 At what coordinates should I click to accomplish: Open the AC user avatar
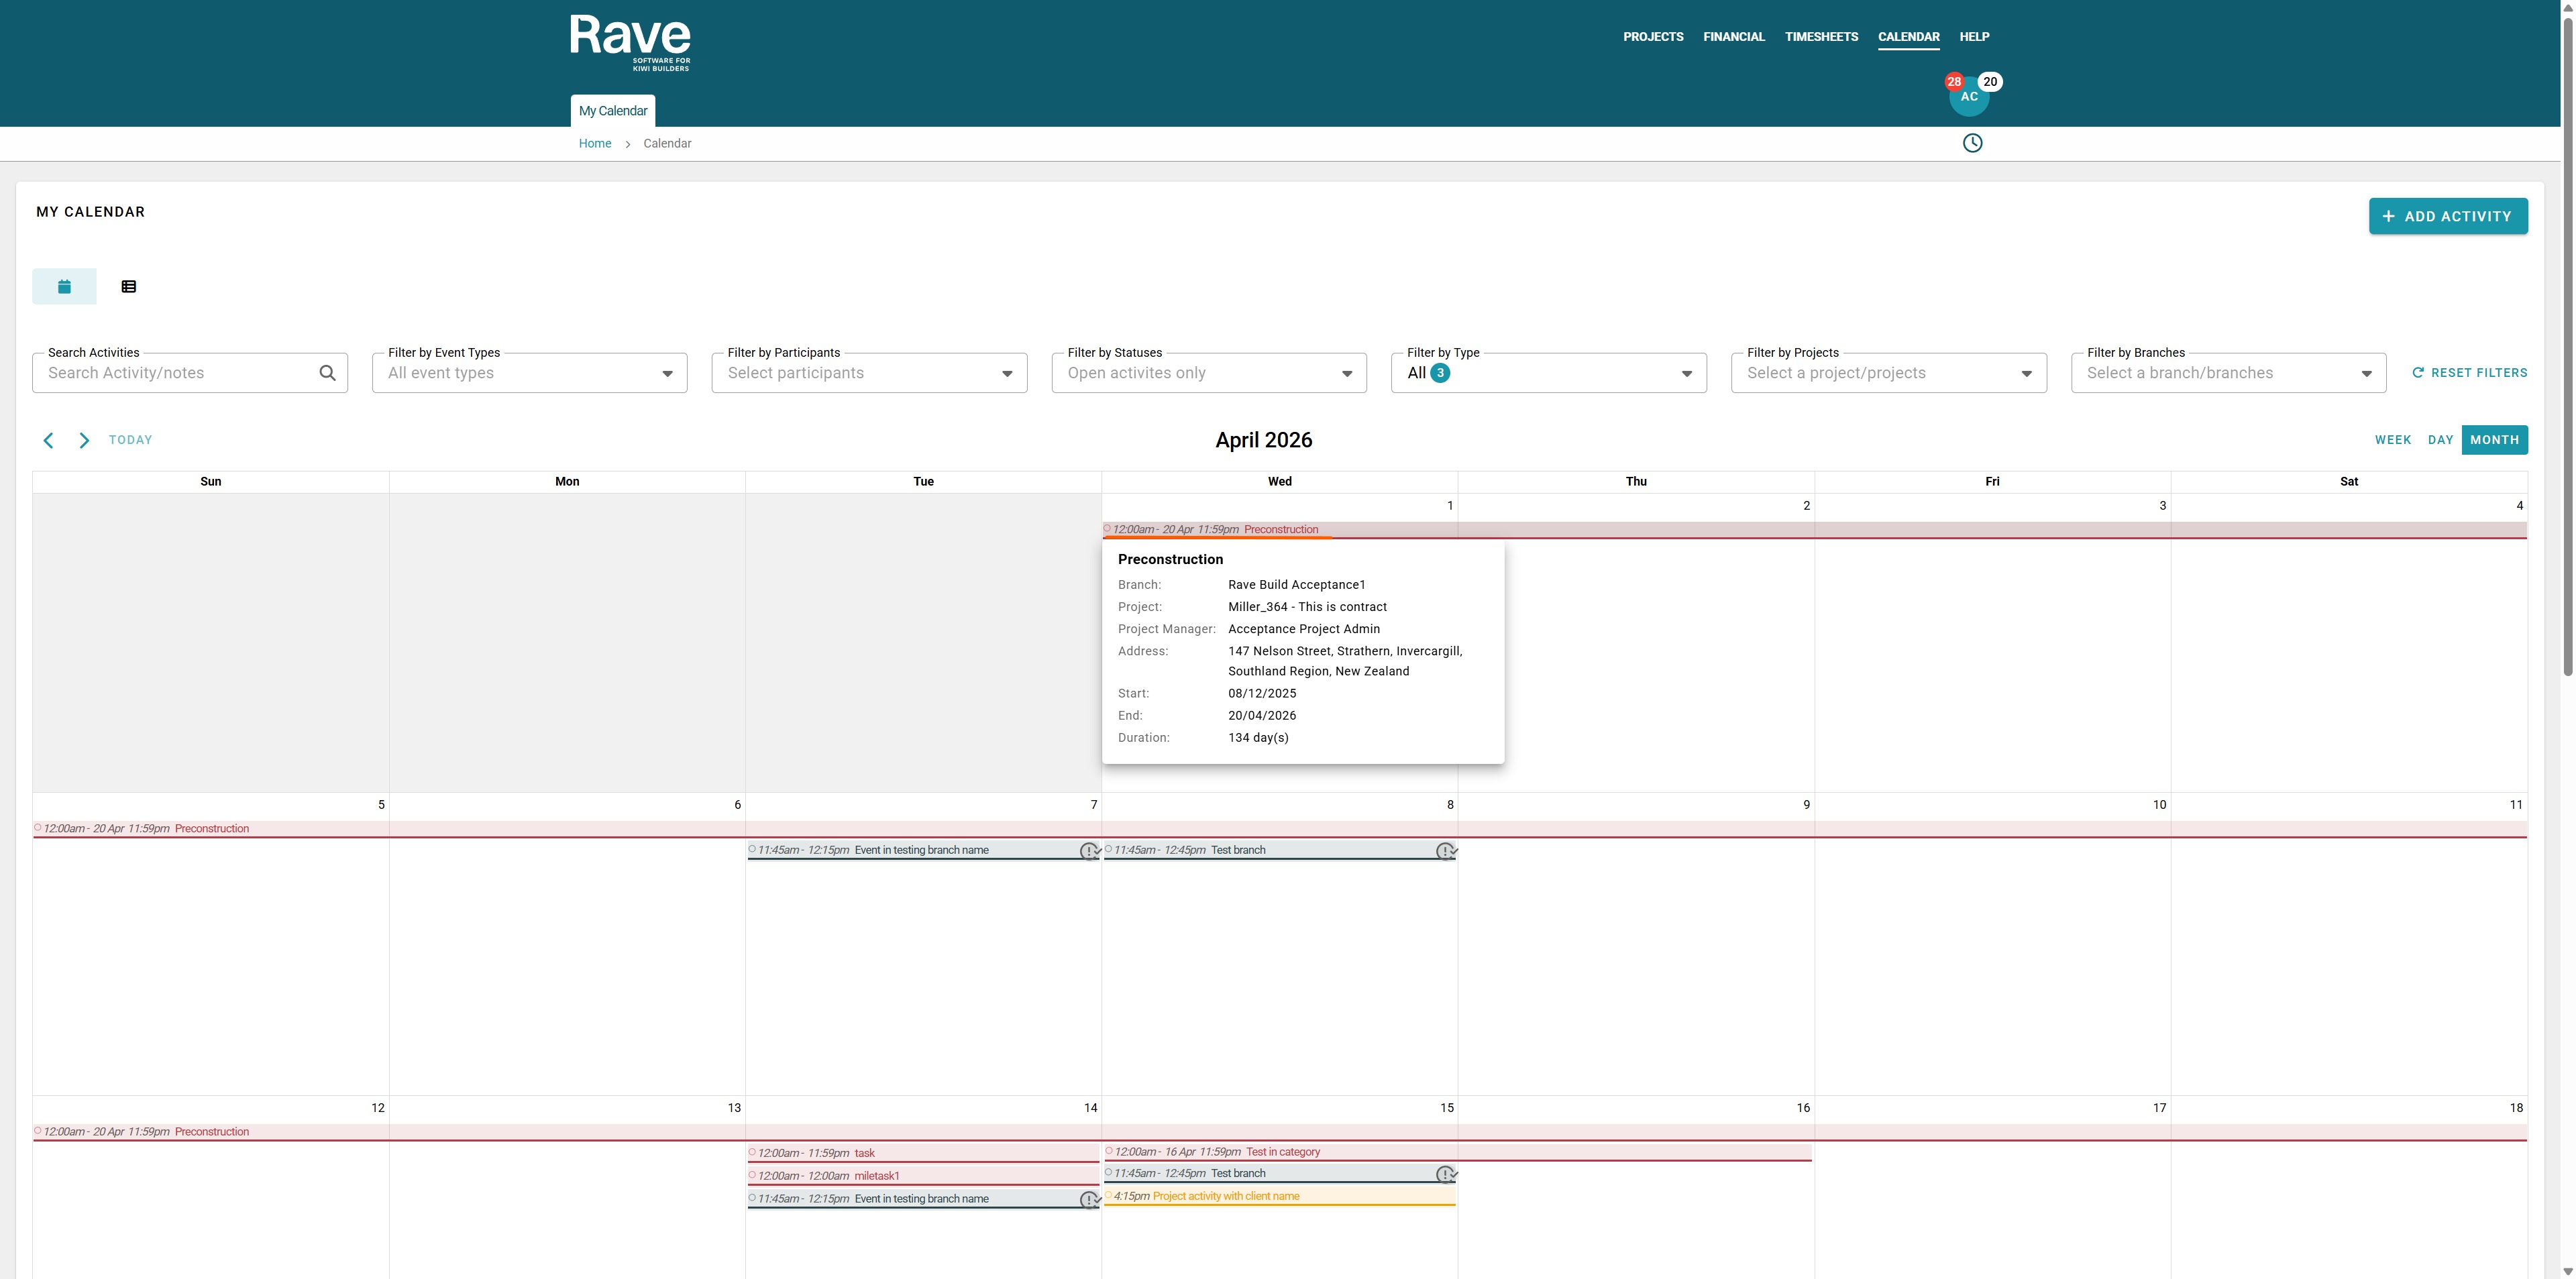click(x=1968, y=97)
